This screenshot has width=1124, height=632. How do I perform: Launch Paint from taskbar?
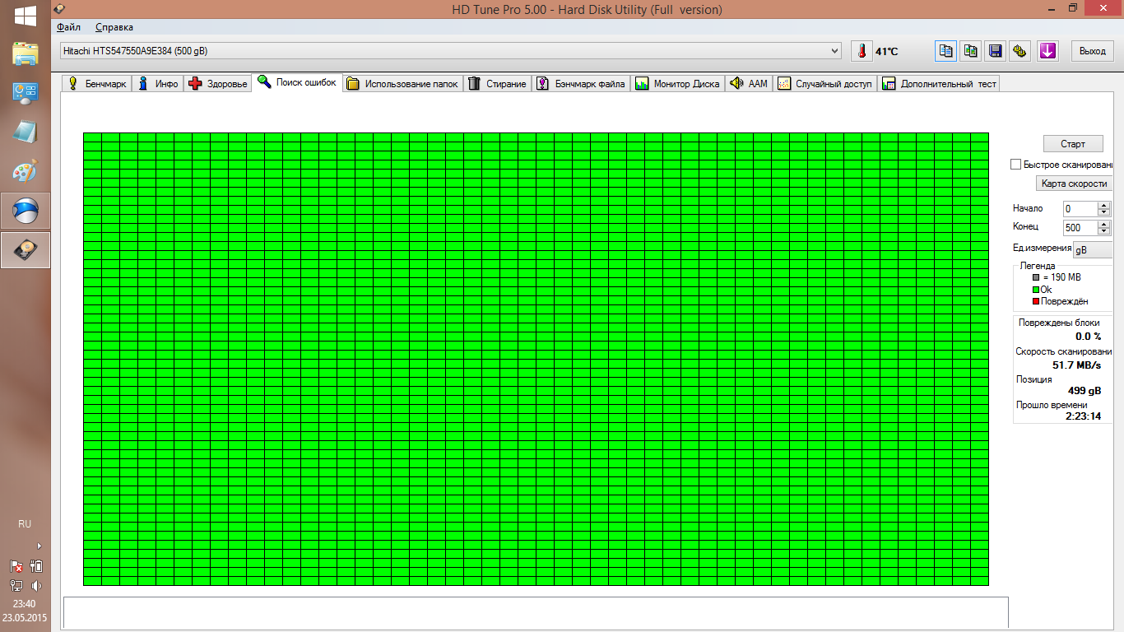click(x=25, y=171)
